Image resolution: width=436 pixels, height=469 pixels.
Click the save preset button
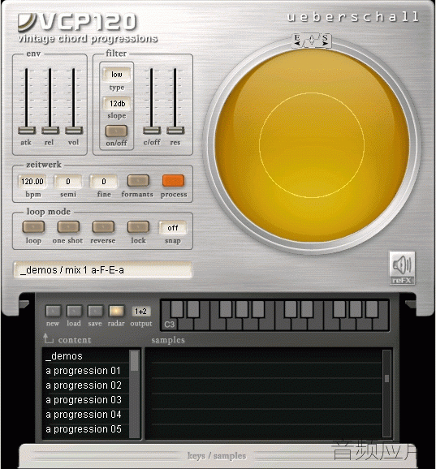coord(95,312)
